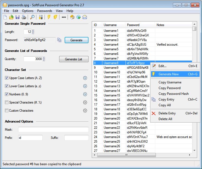Choose Delete All in context menu
This screenshot has width=202, height=169.
[175, 119]
